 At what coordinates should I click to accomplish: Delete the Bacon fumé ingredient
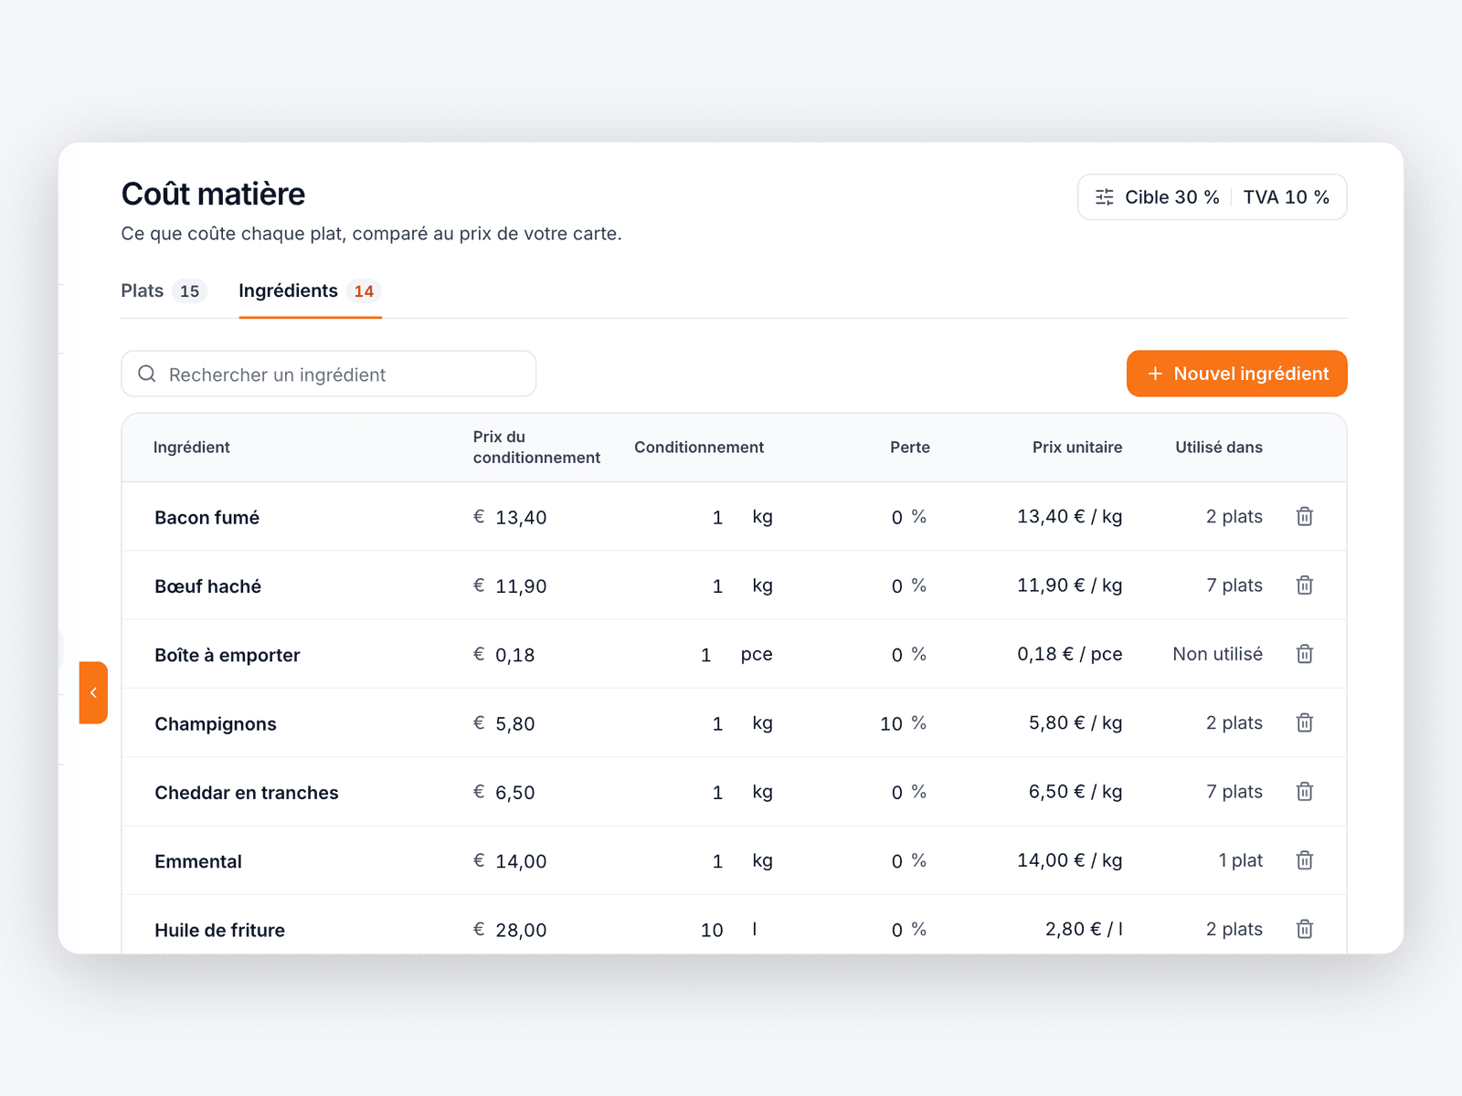pos(1305,517)
